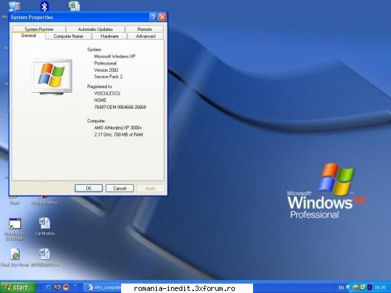Screen dimensions: 391x293
Task: Click the Help question mark button
Action: point(153,17)
